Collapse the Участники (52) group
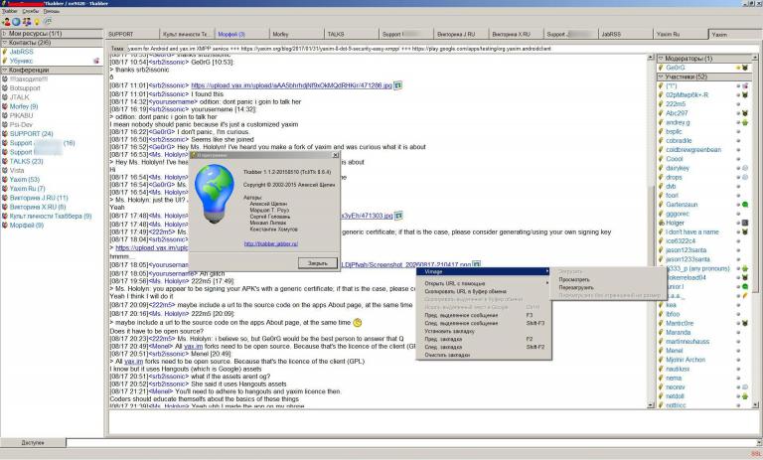This screenshot has height=460, width=763. click(x=661, y=77)
